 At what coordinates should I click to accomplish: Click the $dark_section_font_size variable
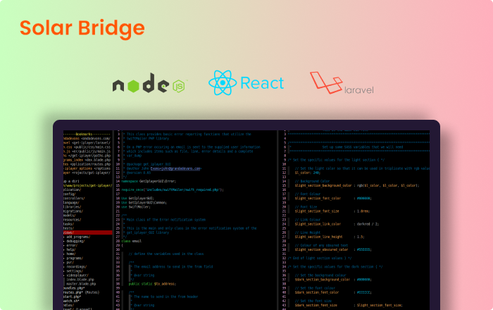tap(316, 305)
